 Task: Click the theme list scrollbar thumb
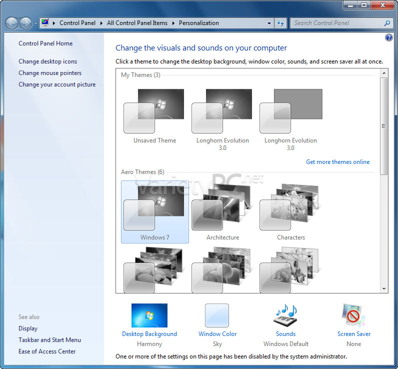click(384, 126)
